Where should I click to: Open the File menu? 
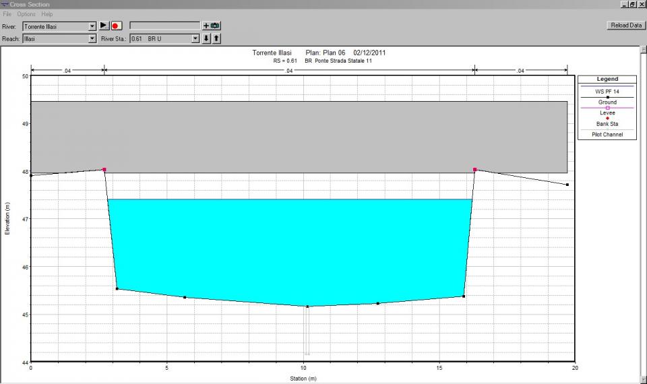7,14
